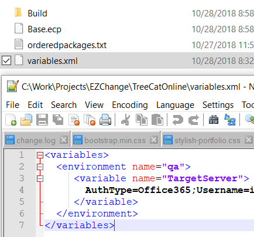
Task: Click line number 4 in the margin
Action: (22, 190)
